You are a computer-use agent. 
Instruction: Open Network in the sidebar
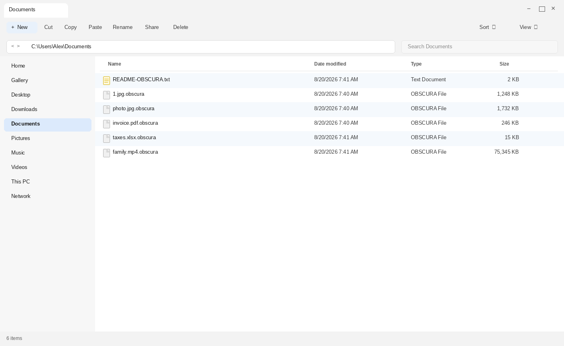(x=48, y=196)
